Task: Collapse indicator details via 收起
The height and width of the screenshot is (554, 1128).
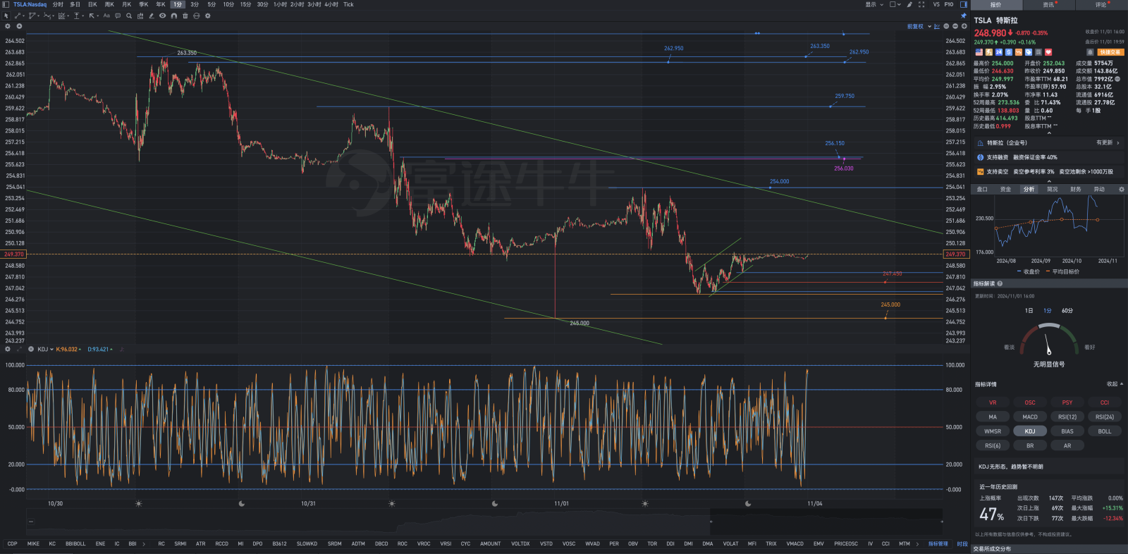Action: [1115, 384]
